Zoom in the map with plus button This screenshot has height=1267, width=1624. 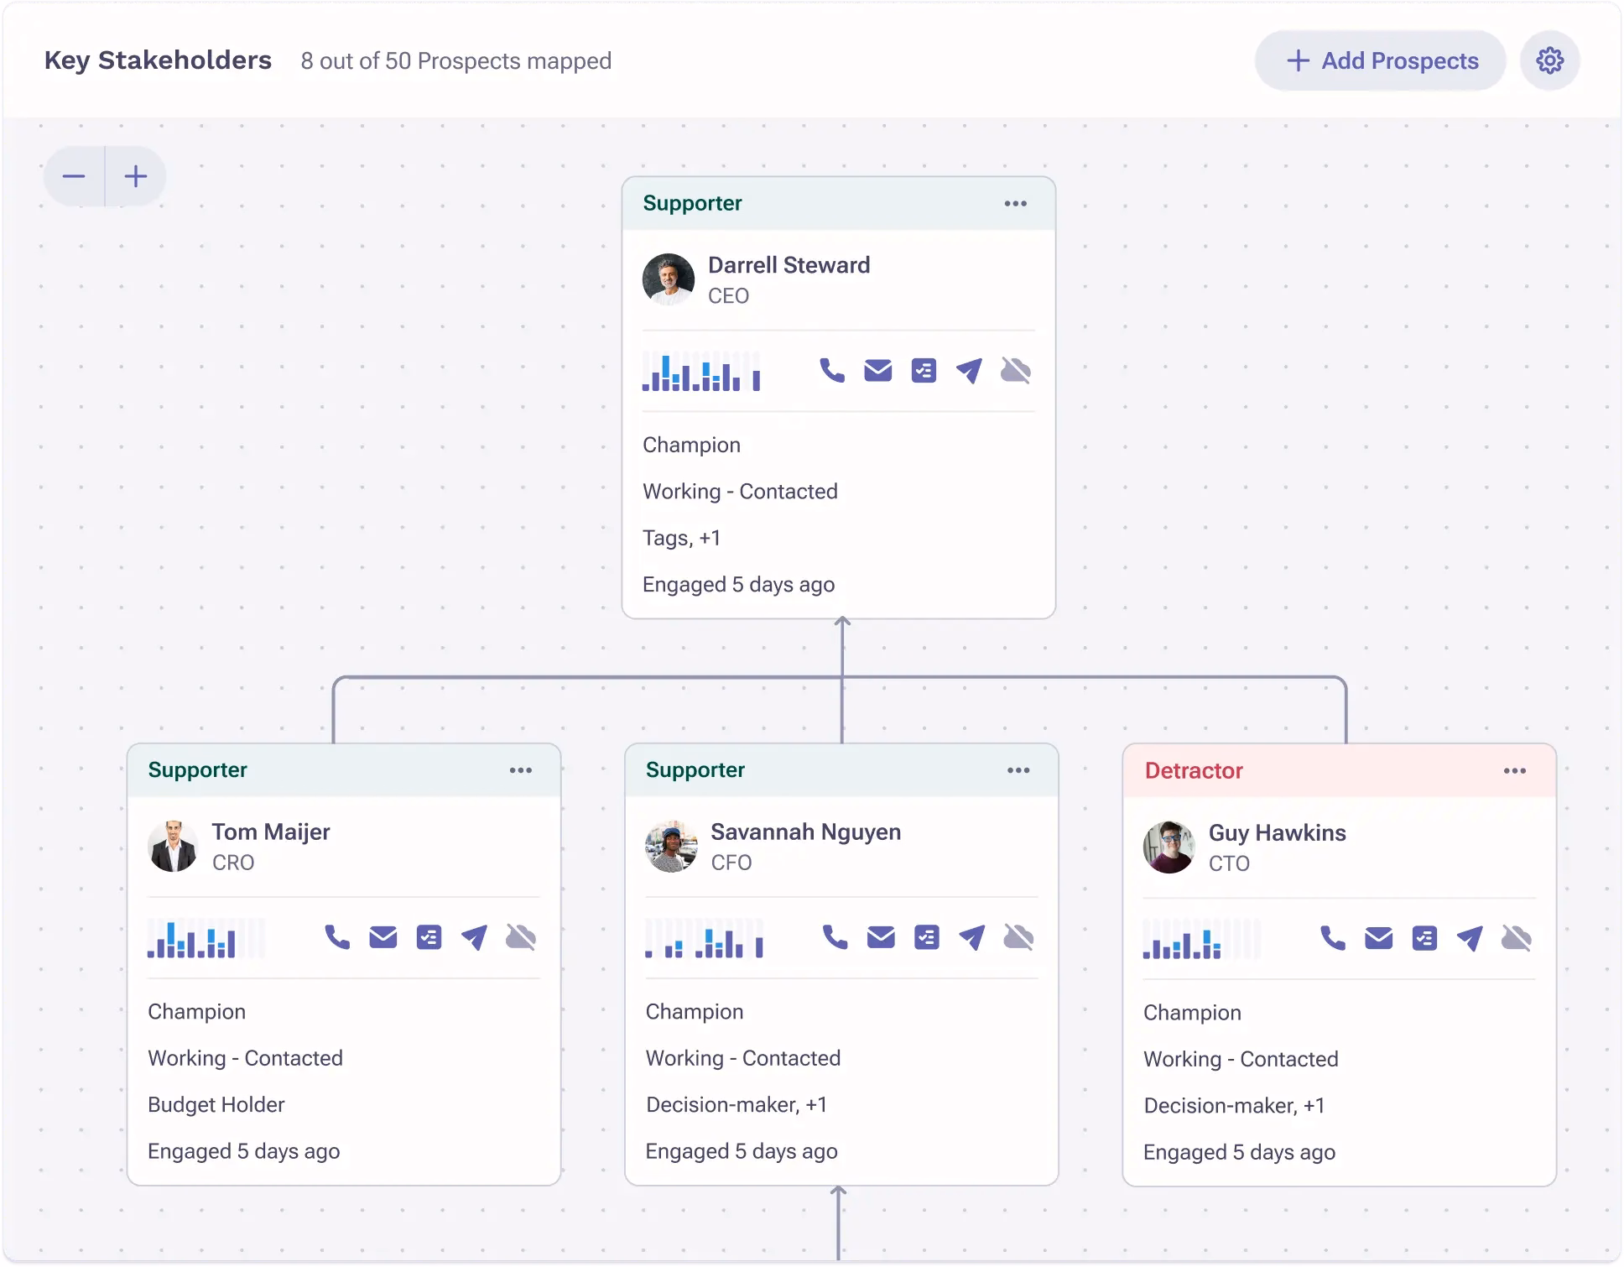136,176
